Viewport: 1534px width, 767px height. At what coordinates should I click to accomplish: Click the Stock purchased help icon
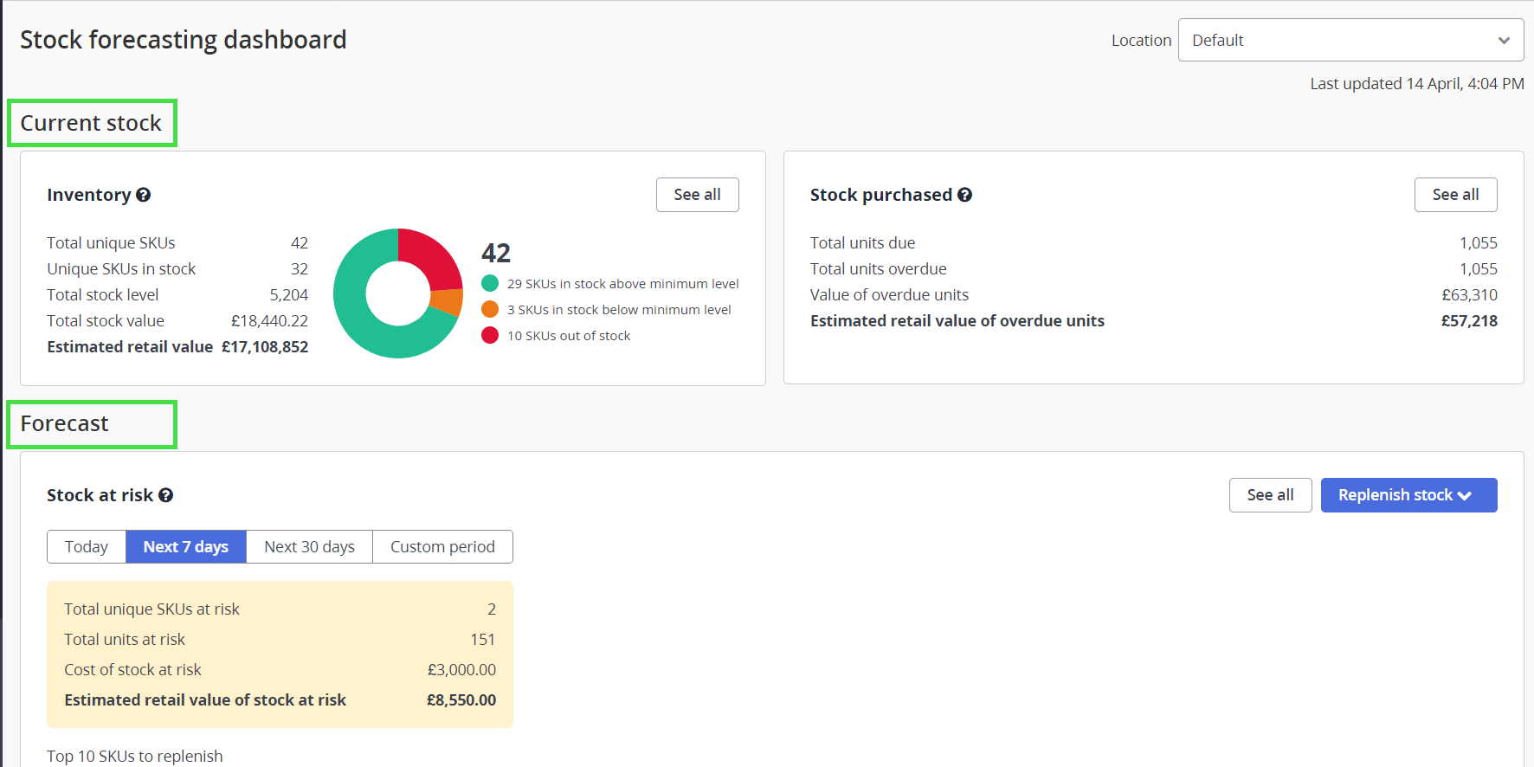(964, 196)
